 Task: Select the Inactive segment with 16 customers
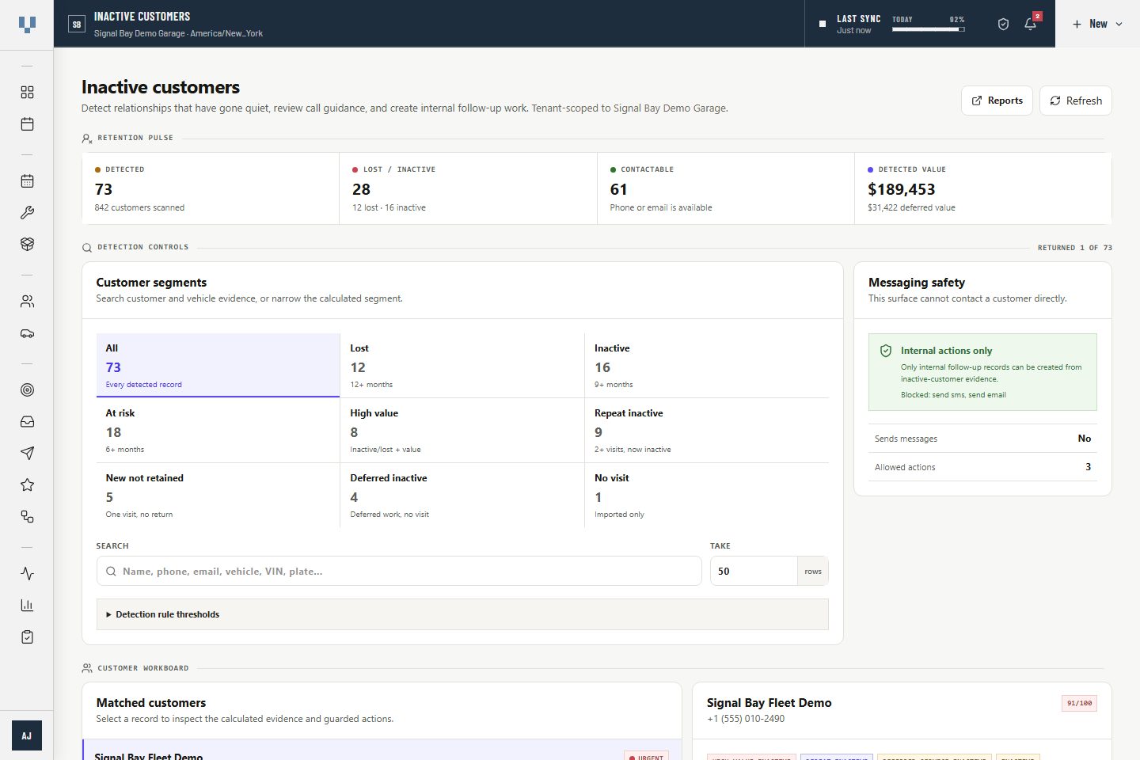pos(707,365)
